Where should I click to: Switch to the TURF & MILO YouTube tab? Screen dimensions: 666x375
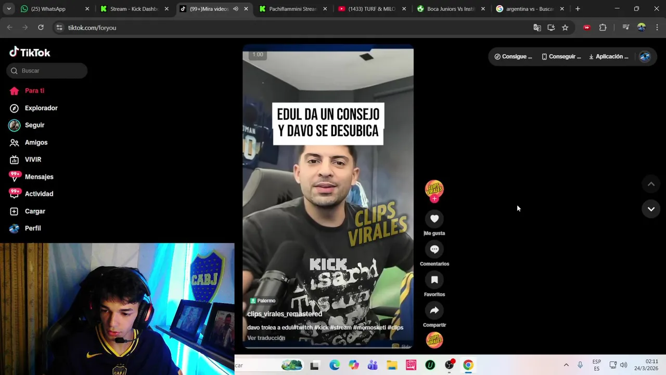pos(372,9)
